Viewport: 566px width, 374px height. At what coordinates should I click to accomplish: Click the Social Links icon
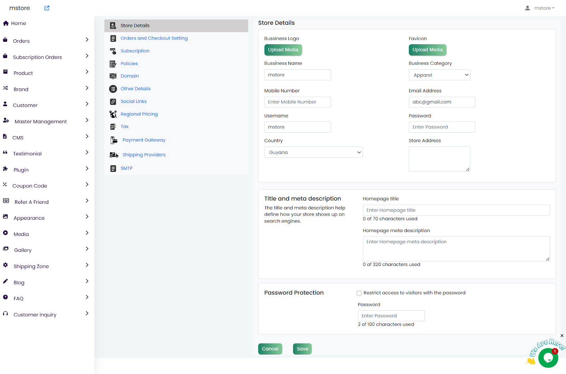click(113, 102)
